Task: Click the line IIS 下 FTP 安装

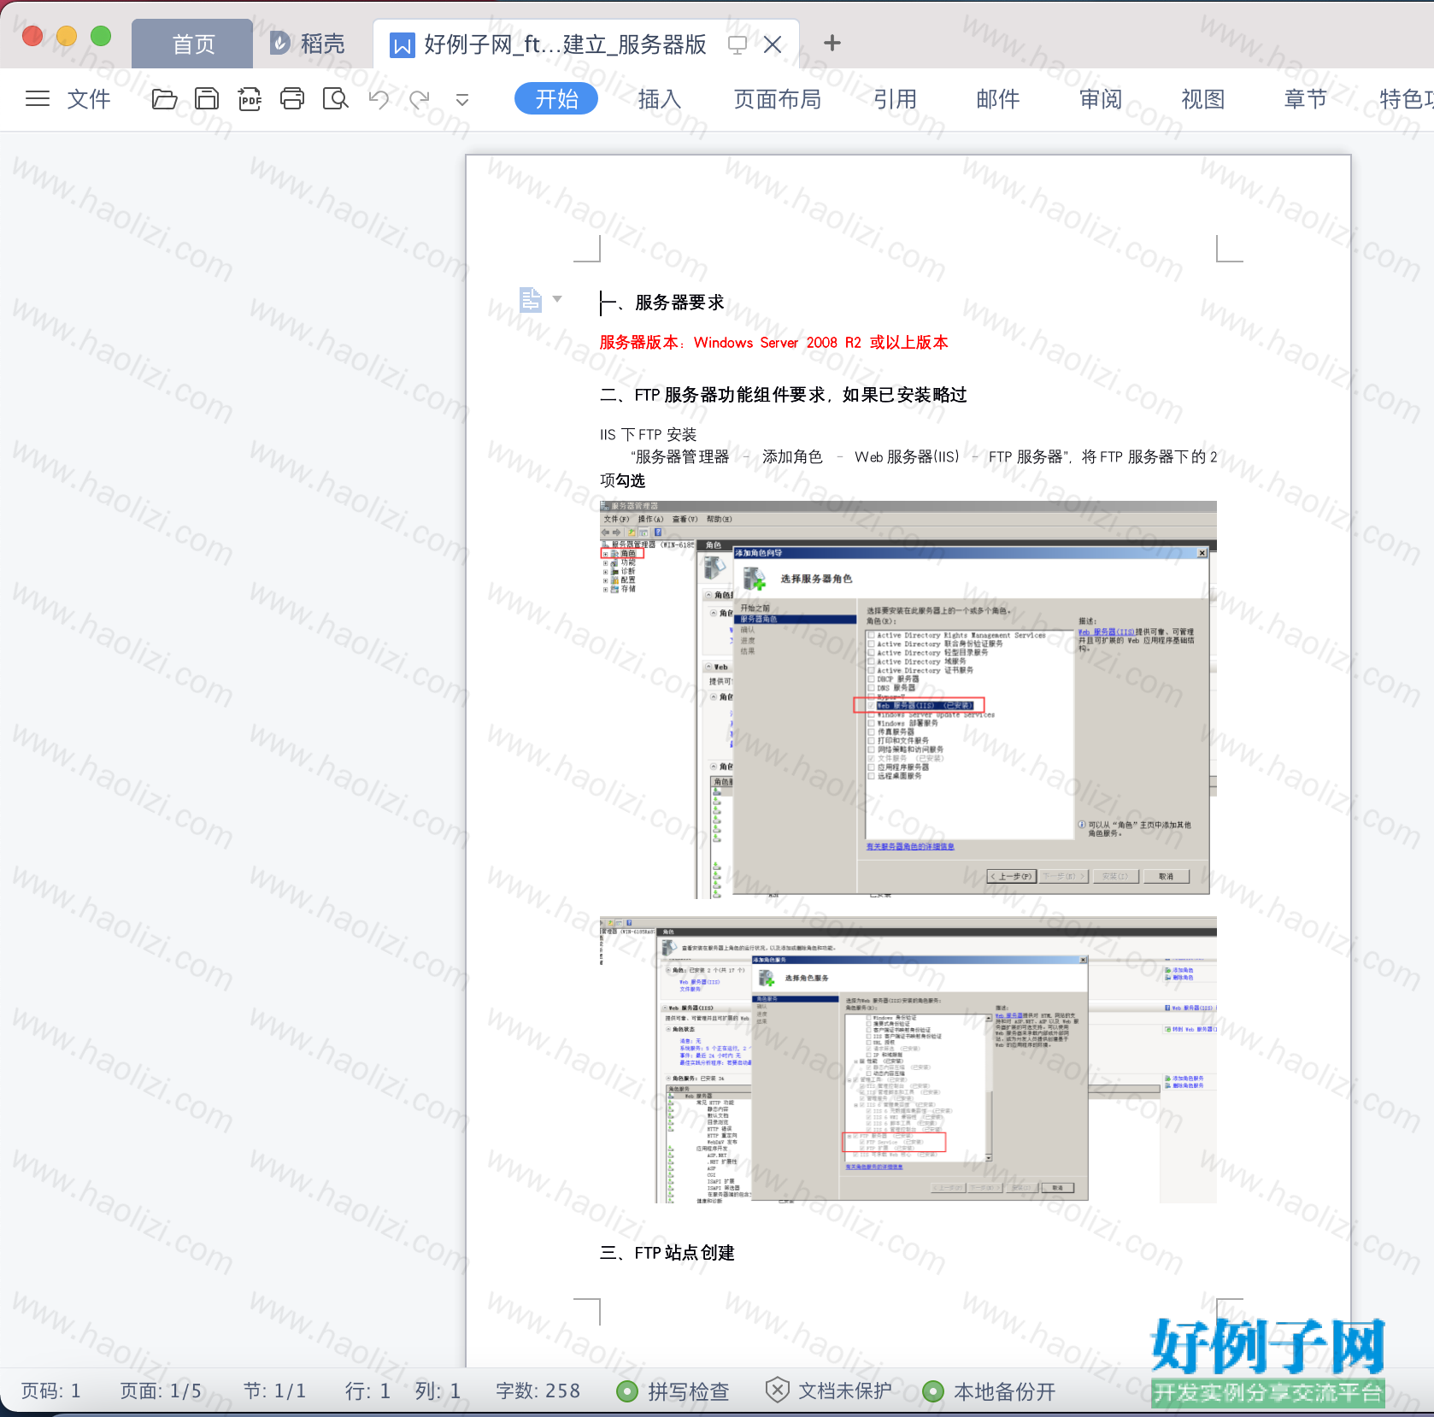Action: coord(648,435)
